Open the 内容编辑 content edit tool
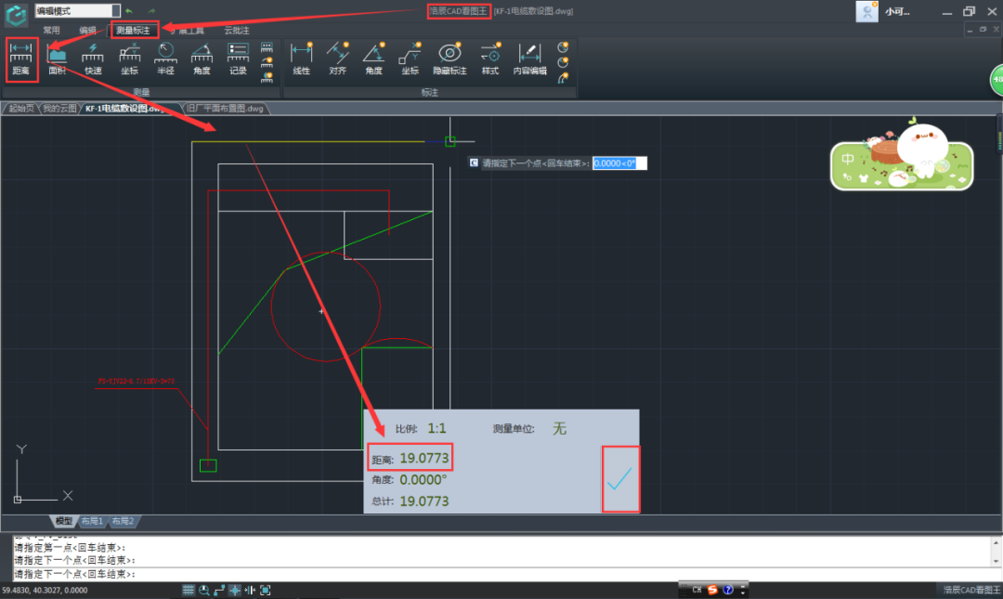The width and height of the screenshot is (1003, 599). pyautogui.click(x=529, y=59)
